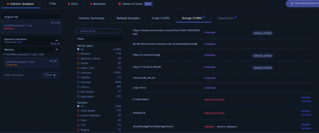Tick the Arkei Stealer families checkbox

(79, 110)
